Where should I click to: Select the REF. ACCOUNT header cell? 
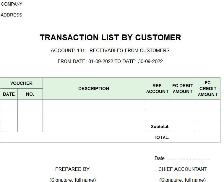(x=158, y=89)
